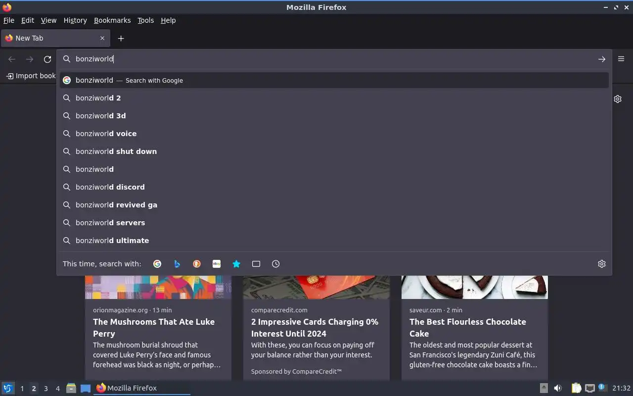The image size is (633, 396).
Task: Select suggestion 'bonziworld 3d'
Action: coord(334,116)
